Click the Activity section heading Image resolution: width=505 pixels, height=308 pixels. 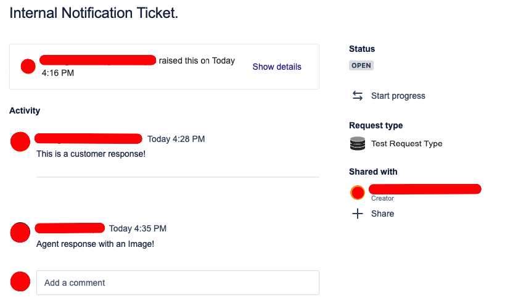point(25,110)
